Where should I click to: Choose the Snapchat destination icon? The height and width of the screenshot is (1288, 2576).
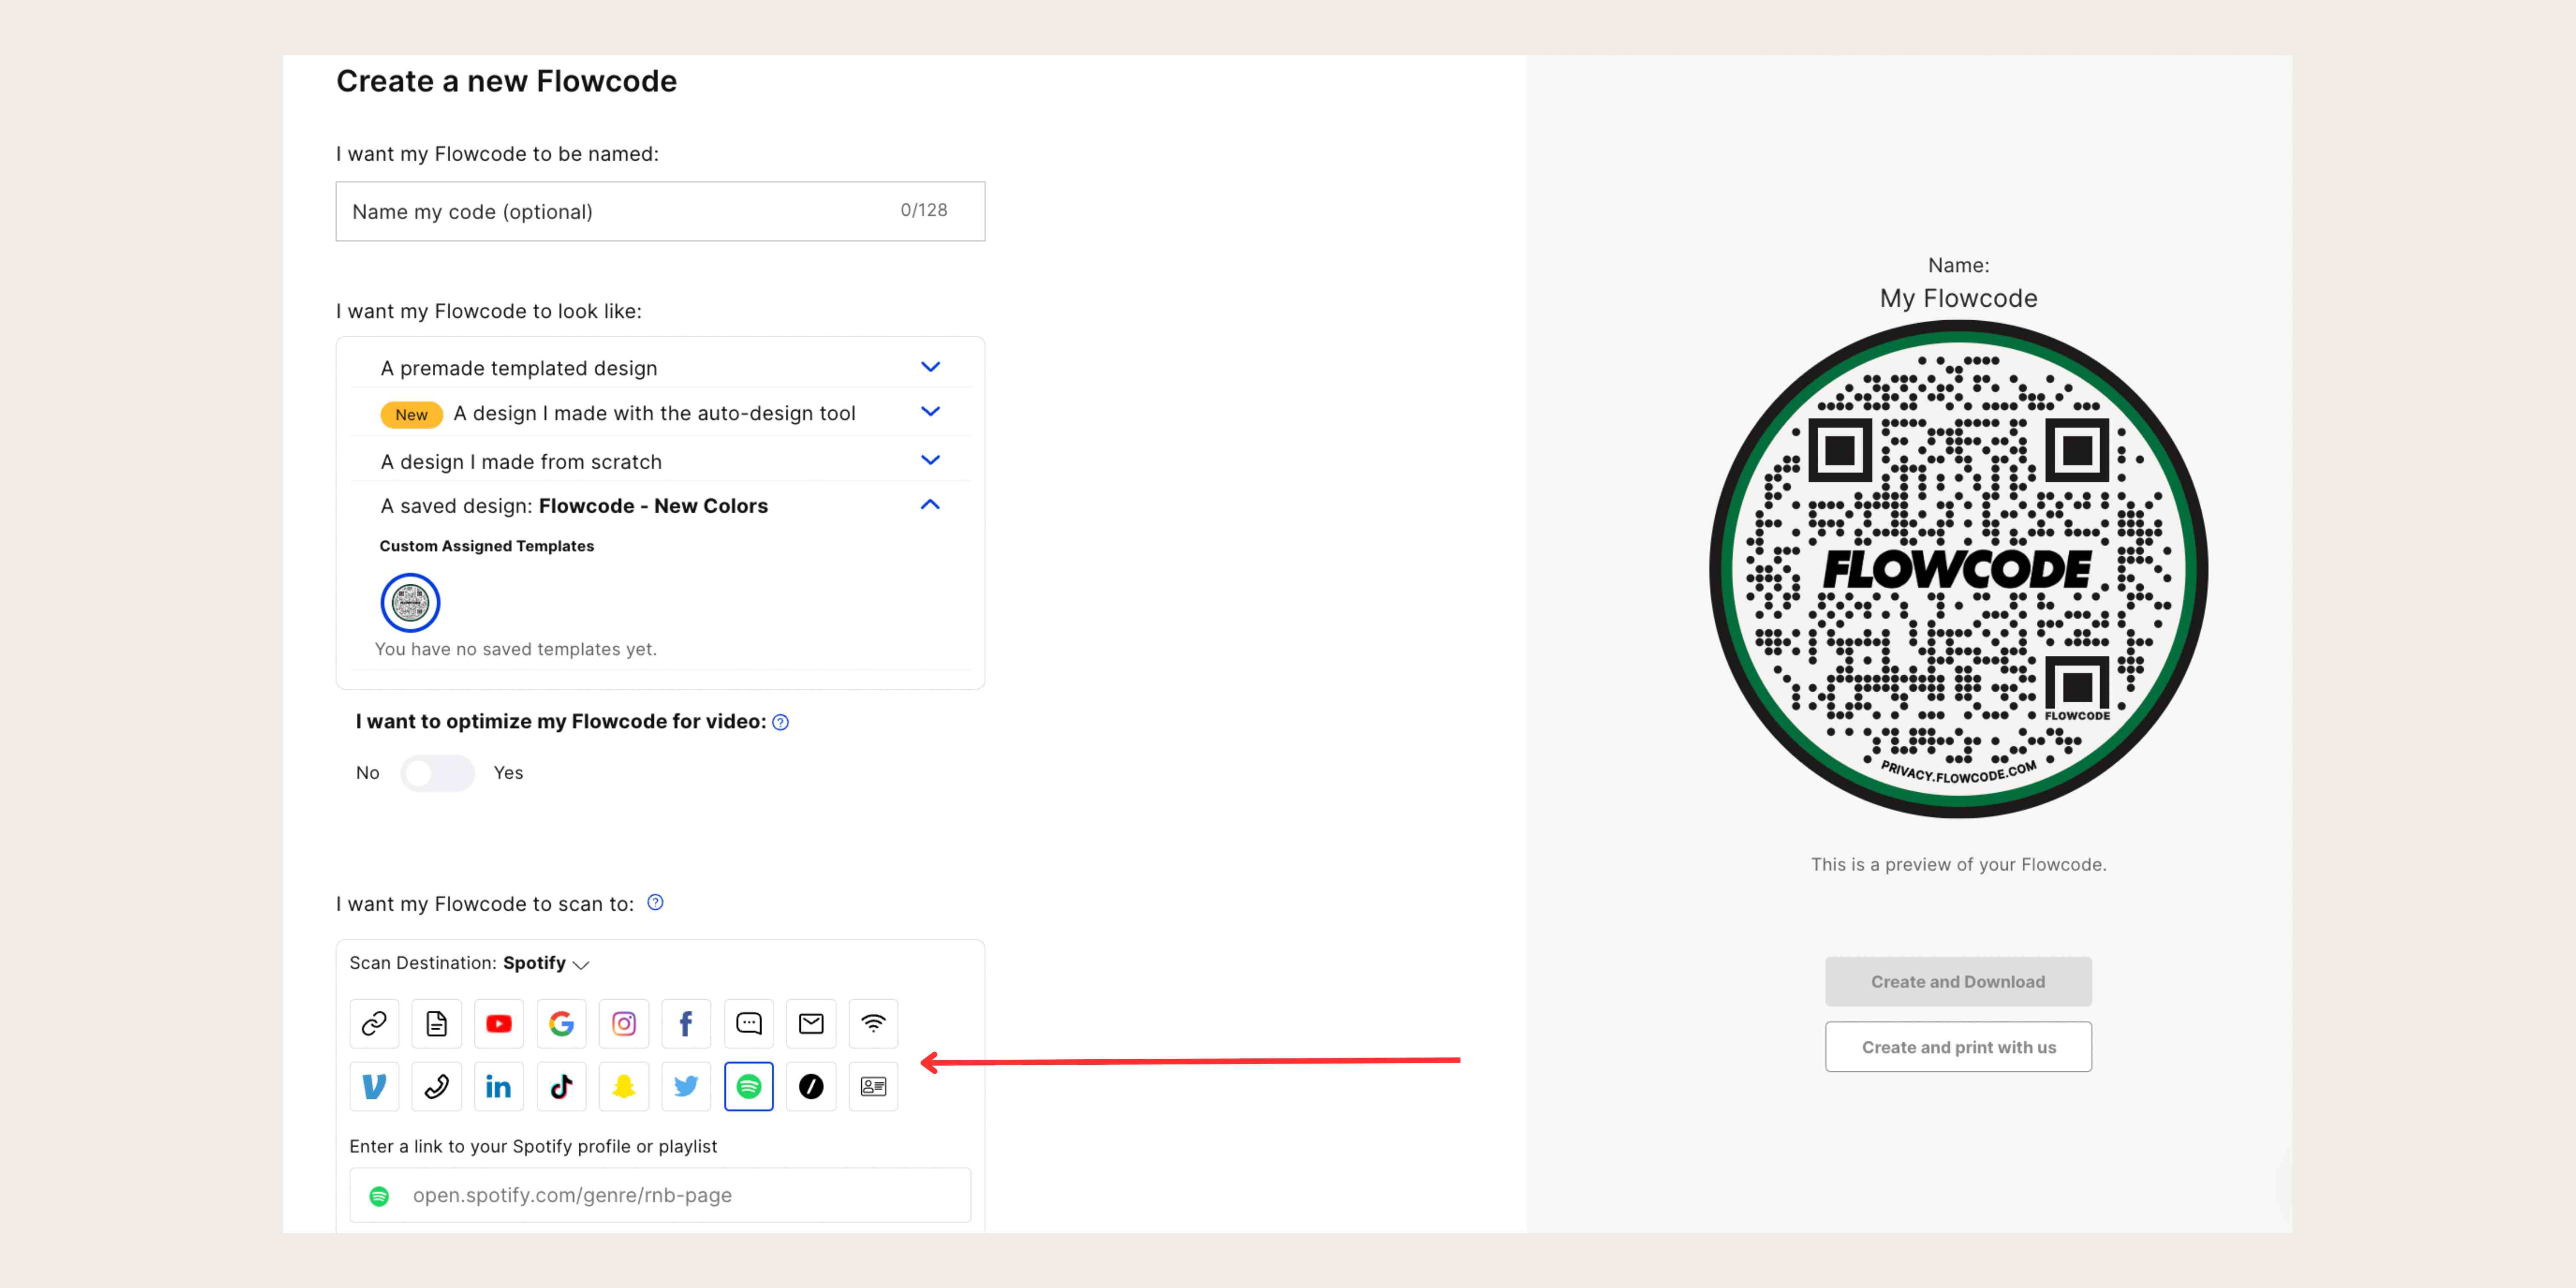623,1086
